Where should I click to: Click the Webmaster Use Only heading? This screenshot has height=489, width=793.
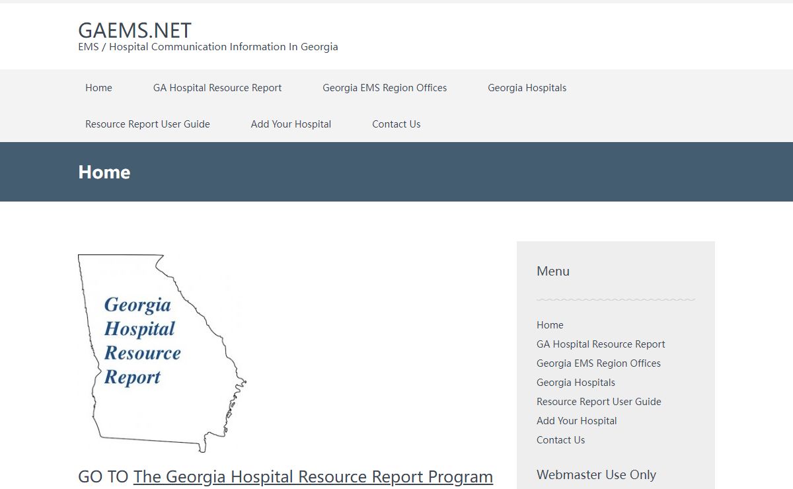click(x=596, y=474)
